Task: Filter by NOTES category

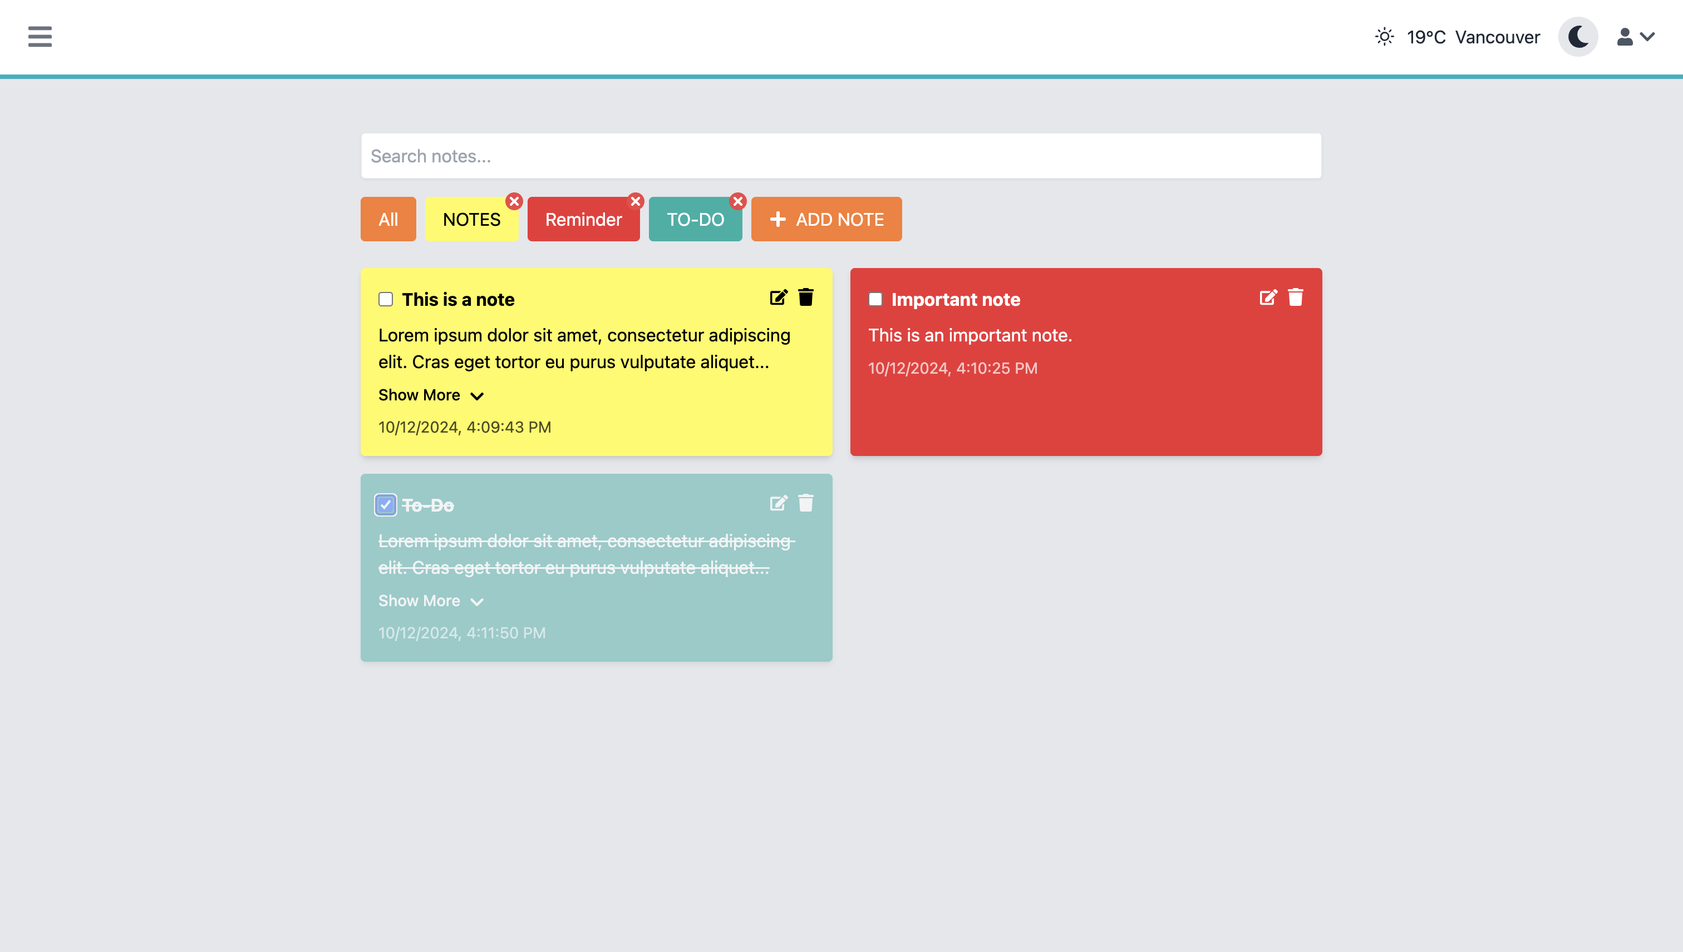Action: point(471,219)
